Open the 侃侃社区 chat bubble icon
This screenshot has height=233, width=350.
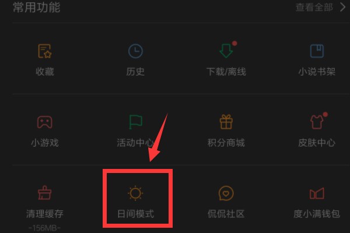click(x=226, y=193)
